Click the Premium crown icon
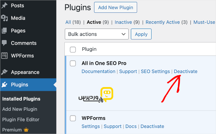The height and width of the screenshot is (134, 216). 27,130
